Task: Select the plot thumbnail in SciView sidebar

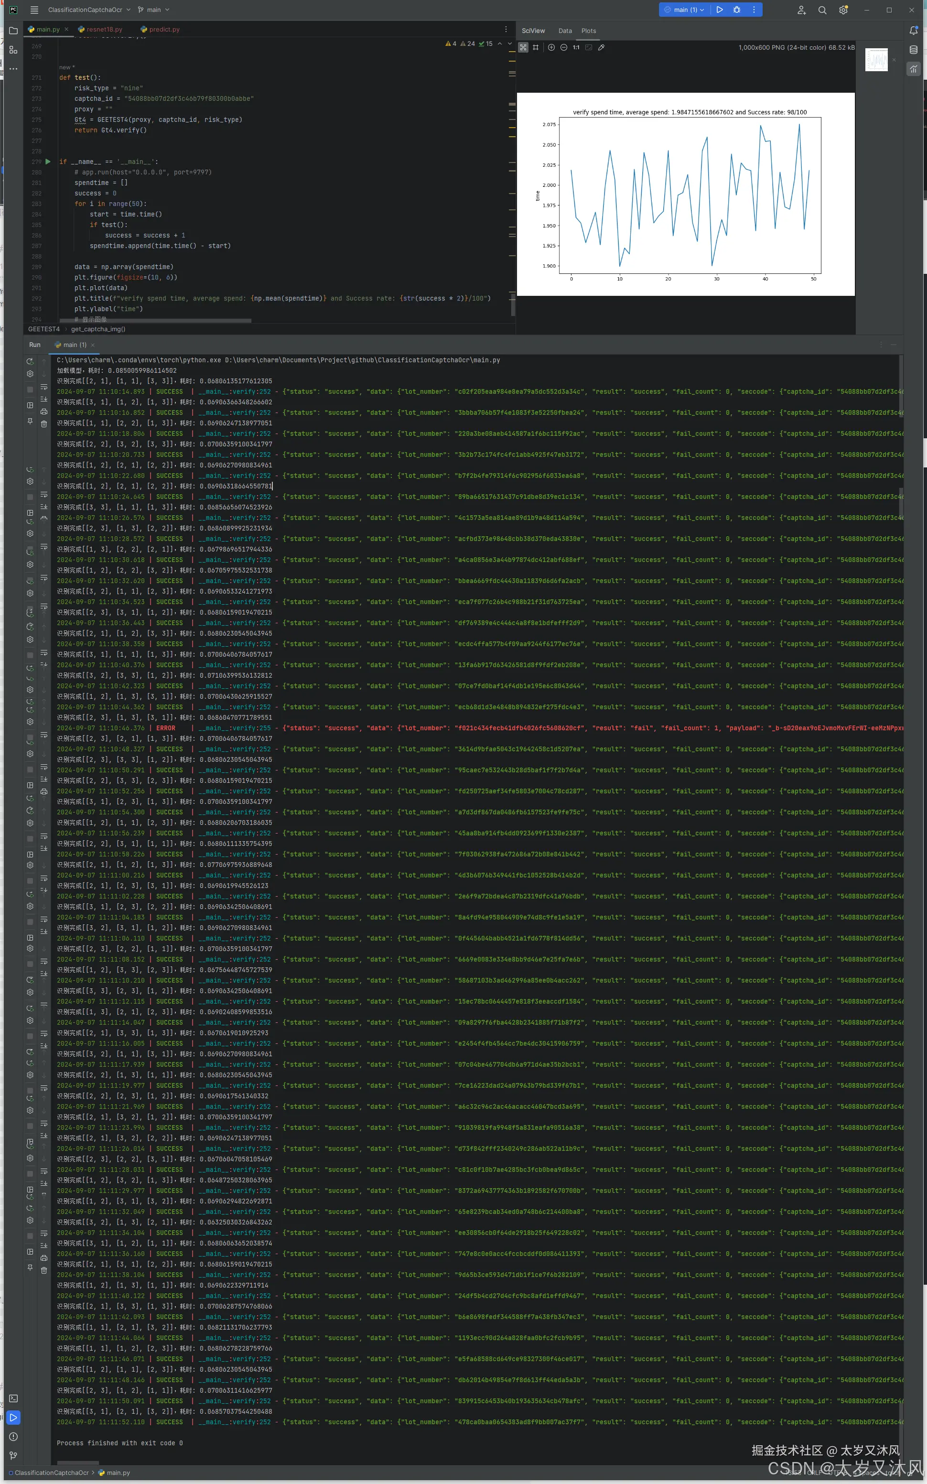Action: click(x=876, y=60)
